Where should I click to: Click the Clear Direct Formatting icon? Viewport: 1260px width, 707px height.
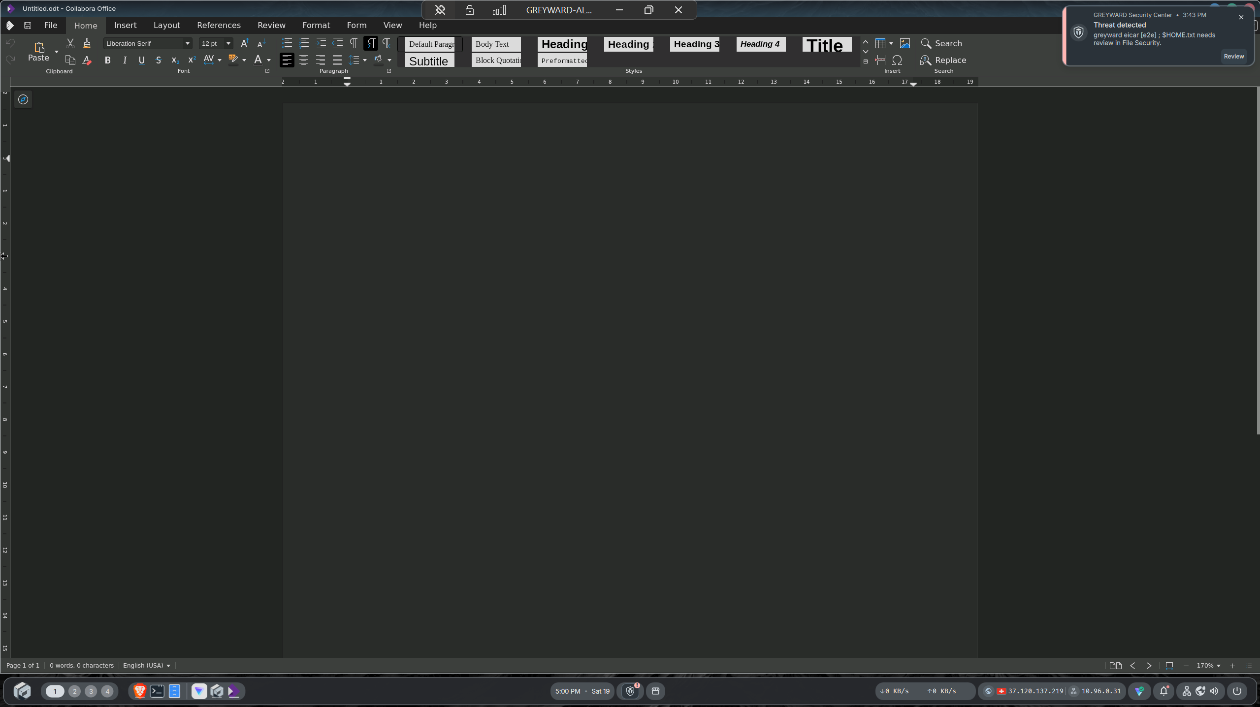pos(87,60)
